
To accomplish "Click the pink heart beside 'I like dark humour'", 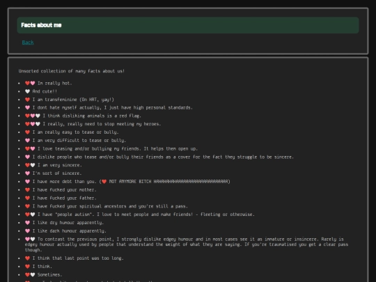I will (x=27, y=231).
